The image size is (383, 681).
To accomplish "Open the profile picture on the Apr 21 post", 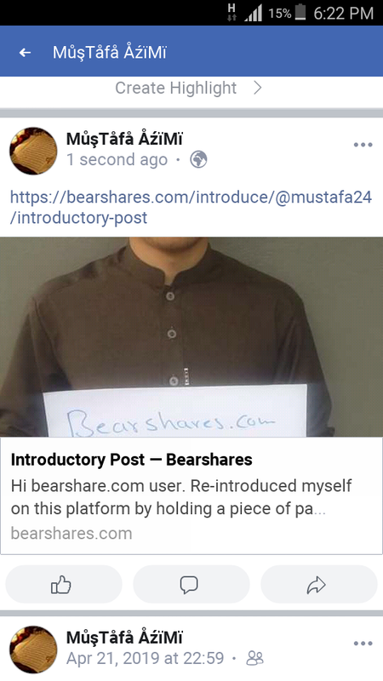I will 33,650.
